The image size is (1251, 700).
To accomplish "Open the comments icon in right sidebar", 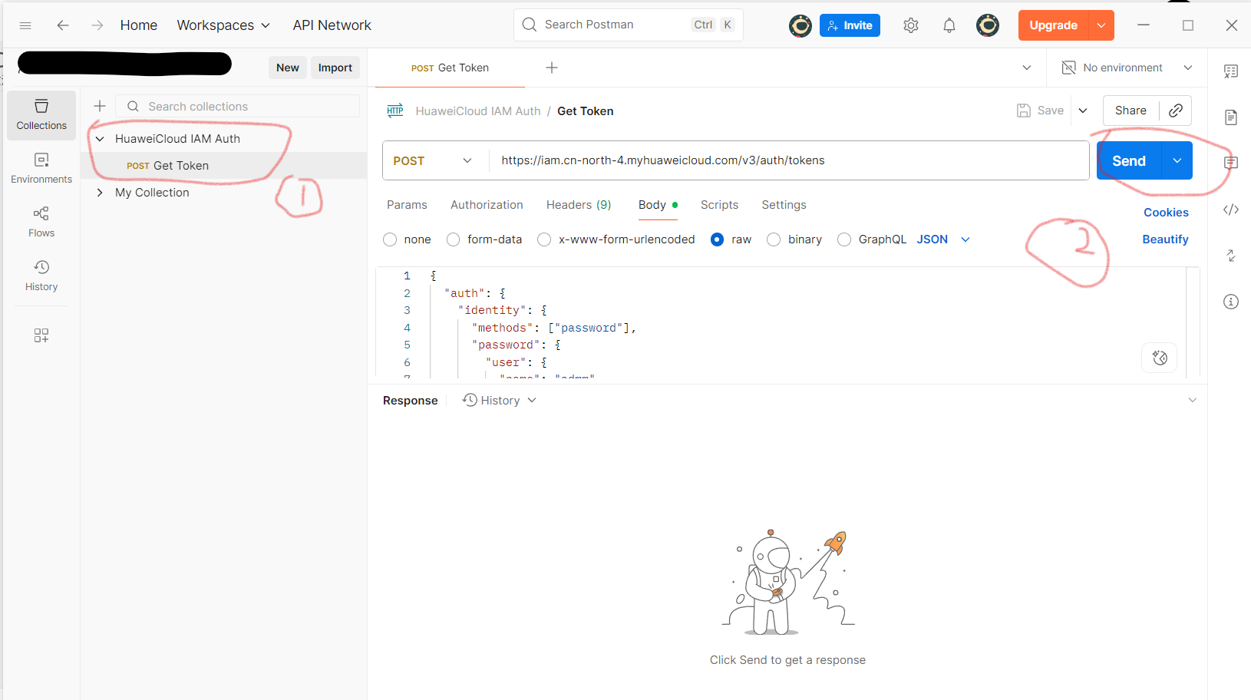I will pos(1231,163).
